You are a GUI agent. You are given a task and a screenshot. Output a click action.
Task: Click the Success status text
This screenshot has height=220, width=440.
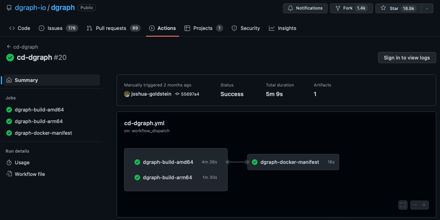point(232,94)
